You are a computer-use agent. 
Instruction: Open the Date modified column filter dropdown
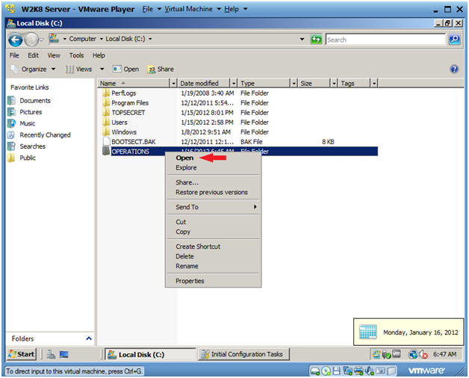pos(234,83)
